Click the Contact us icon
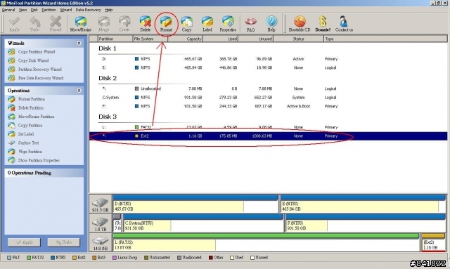The height and width of the screenshot is (269, 450). (344, 24)
